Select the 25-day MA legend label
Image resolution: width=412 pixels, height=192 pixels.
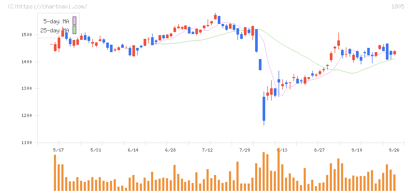pos(54,30)
